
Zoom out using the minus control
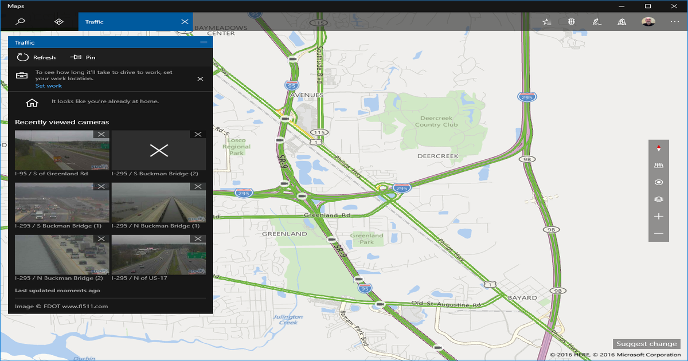[x=658, y=234]
